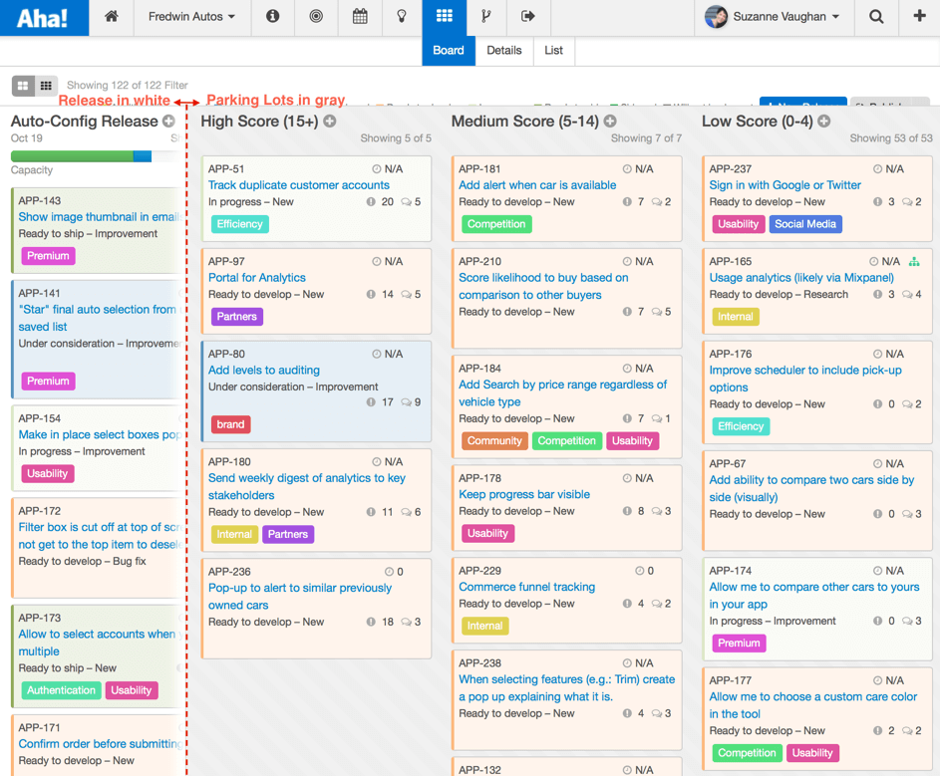
Task: Switch to the Details tab
Action: [x=503, y=51]
